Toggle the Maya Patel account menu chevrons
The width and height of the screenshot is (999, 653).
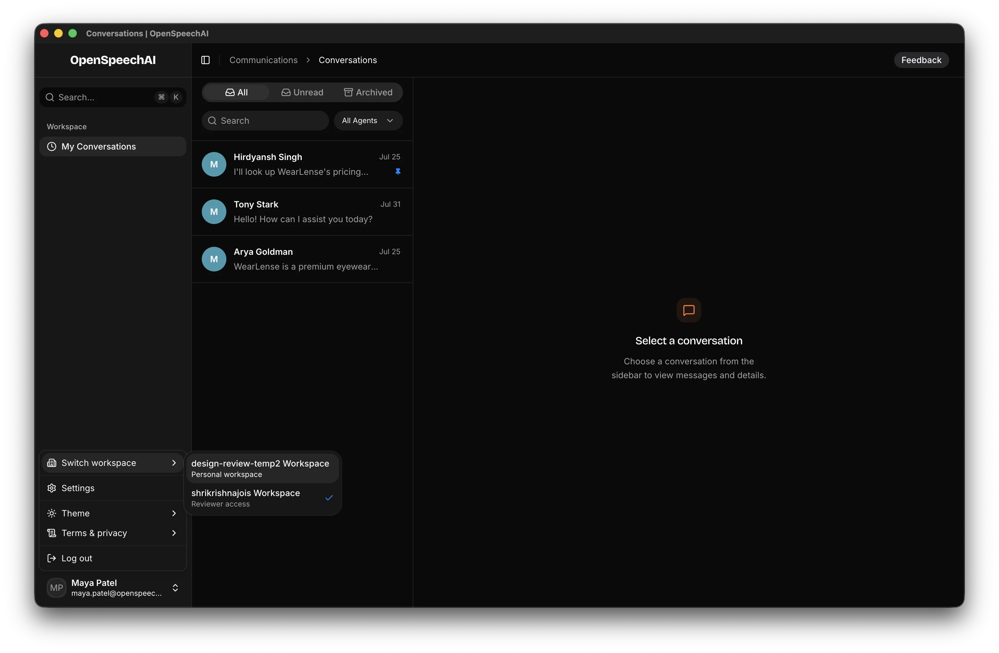175,587
